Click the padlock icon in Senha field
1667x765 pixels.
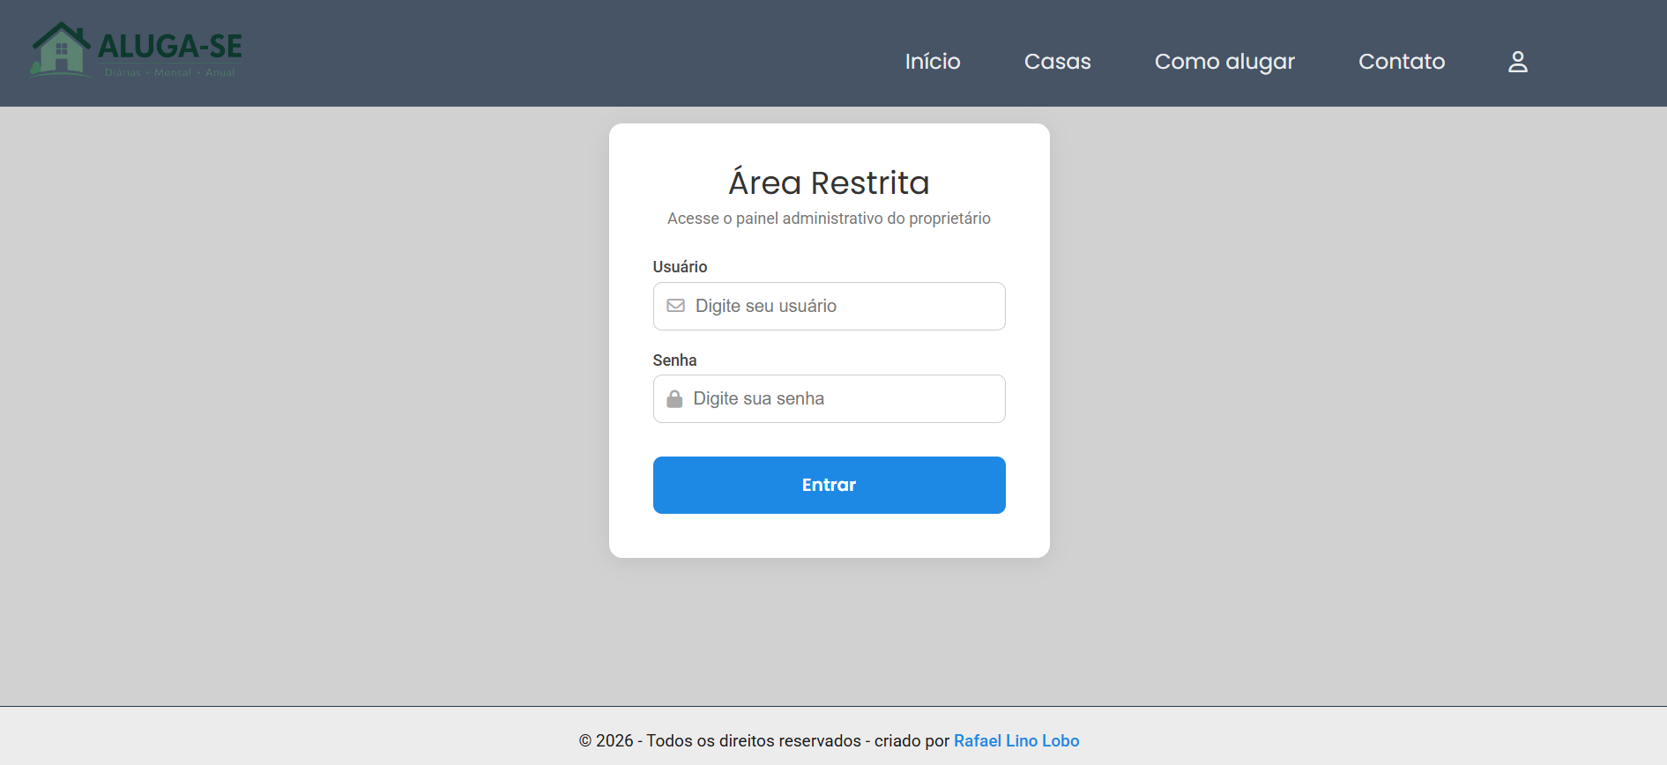point(674,398)
